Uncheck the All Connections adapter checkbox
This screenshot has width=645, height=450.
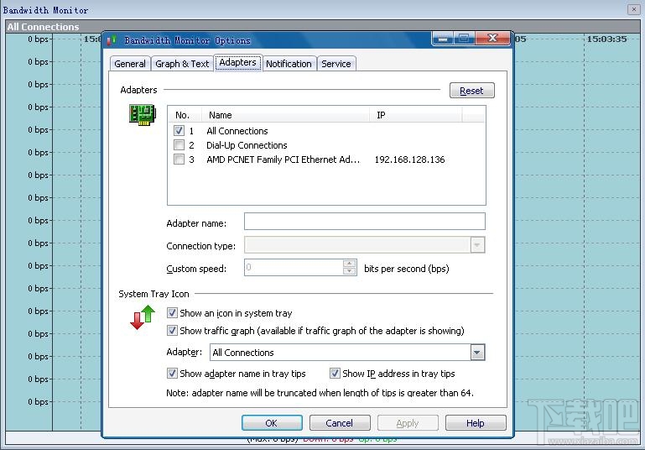pos(179,131)
